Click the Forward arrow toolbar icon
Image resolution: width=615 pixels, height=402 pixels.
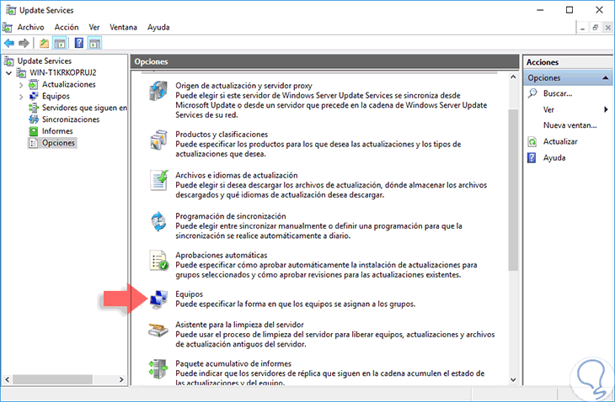[x=24, y=43]
